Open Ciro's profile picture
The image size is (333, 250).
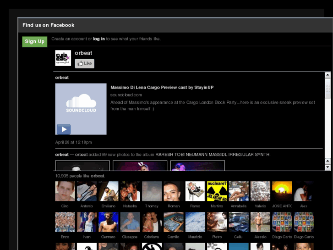coord(65,191)
